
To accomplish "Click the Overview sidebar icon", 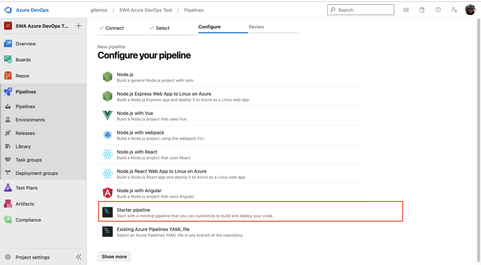I will 8,44.
